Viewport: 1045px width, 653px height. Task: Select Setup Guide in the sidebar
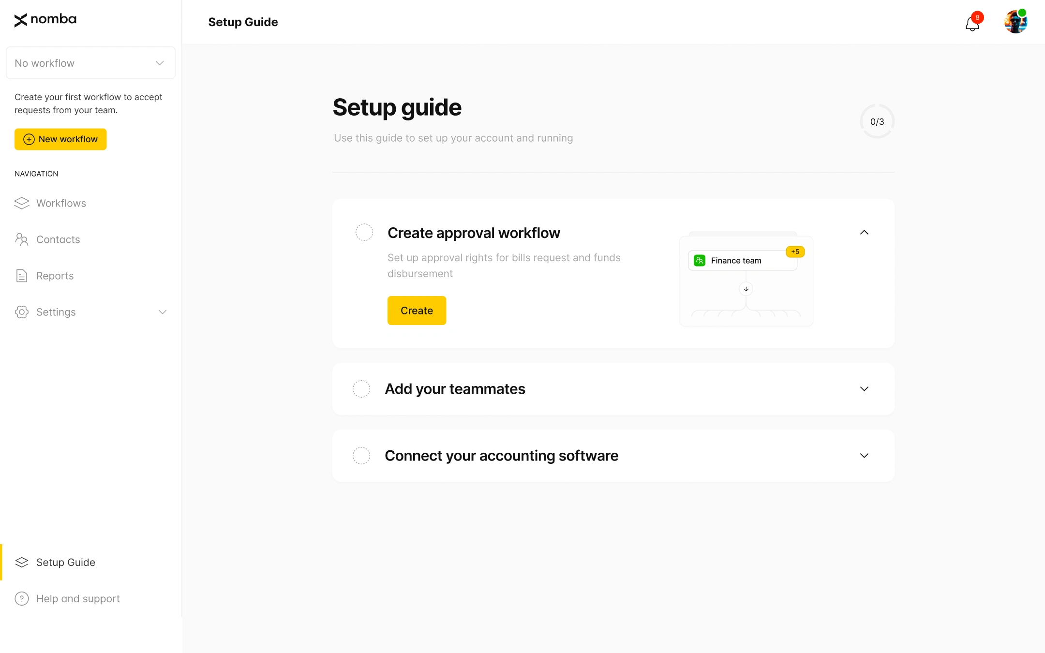tap(65, 562)
